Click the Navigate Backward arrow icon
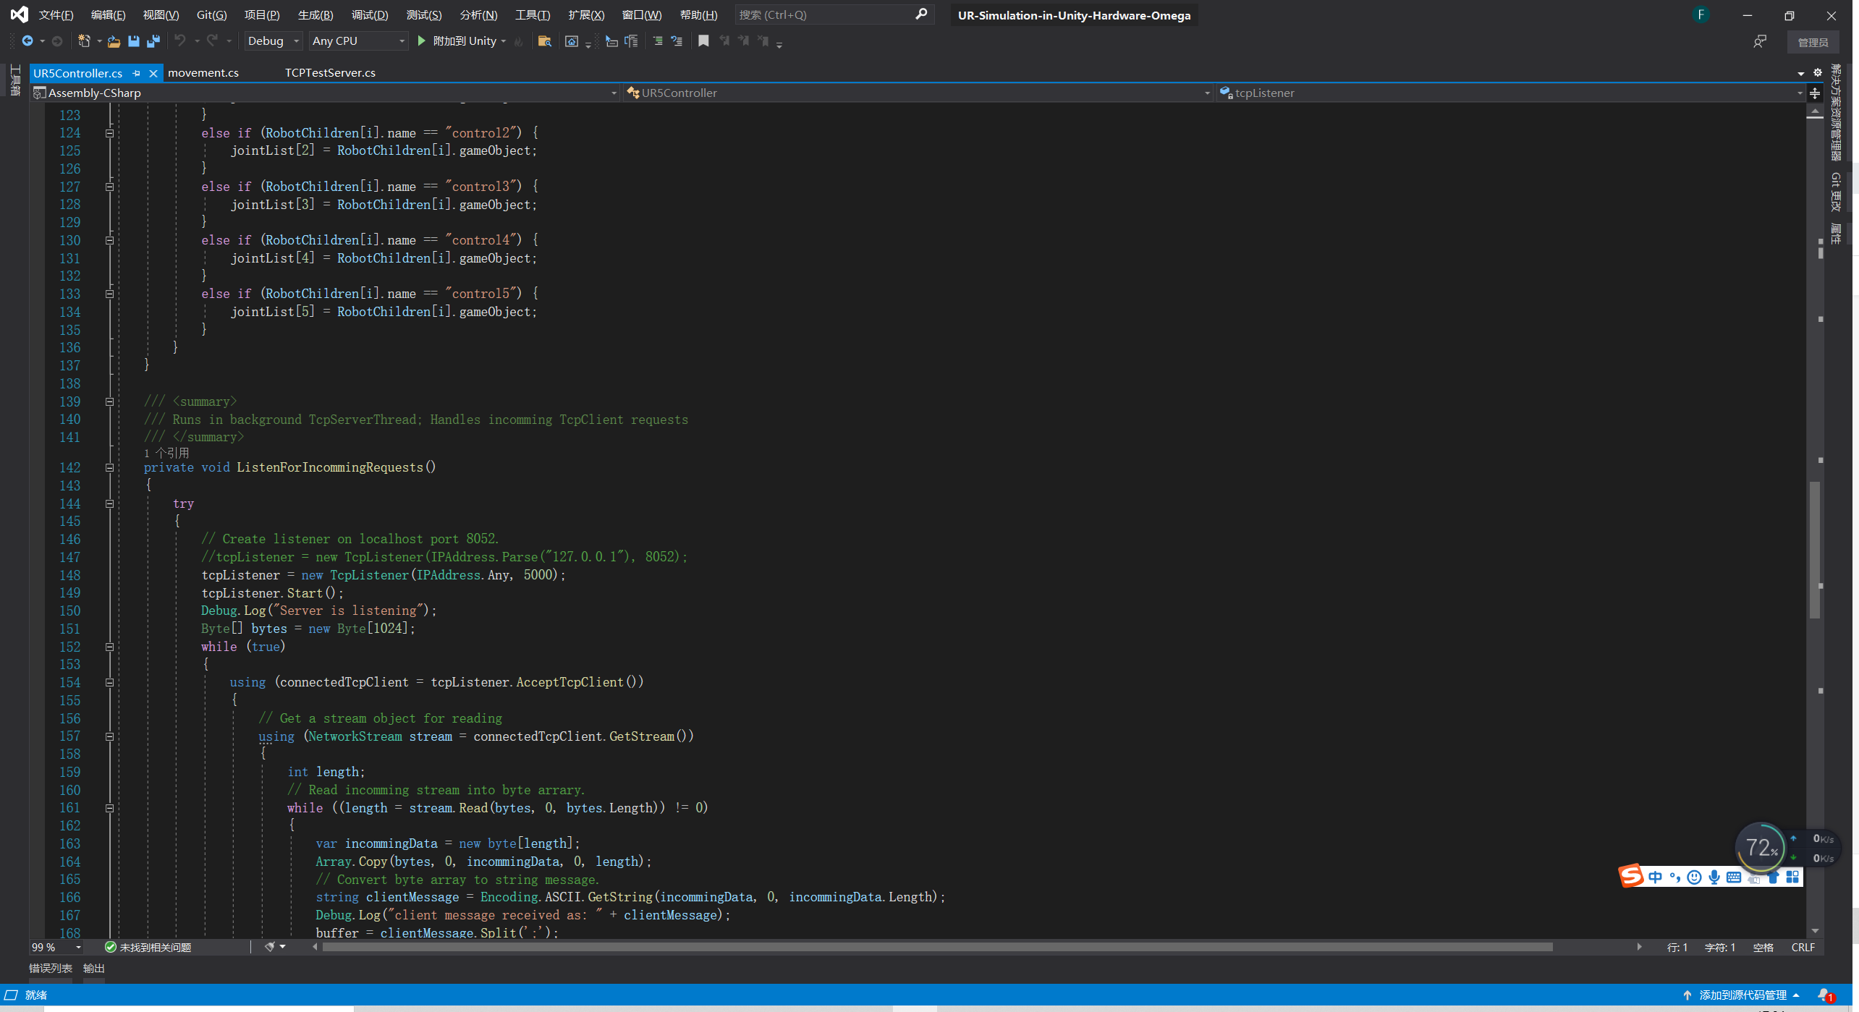 (x=27, y=41)
